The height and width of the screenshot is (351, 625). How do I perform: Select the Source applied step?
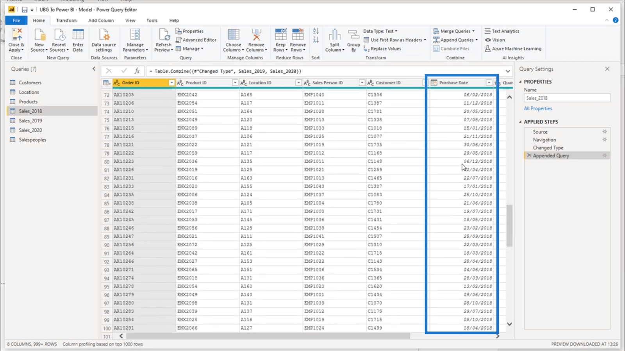coord(540,132)
